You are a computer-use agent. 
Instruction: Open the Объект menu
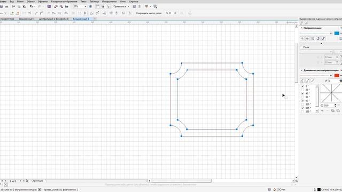pos(31,2)
